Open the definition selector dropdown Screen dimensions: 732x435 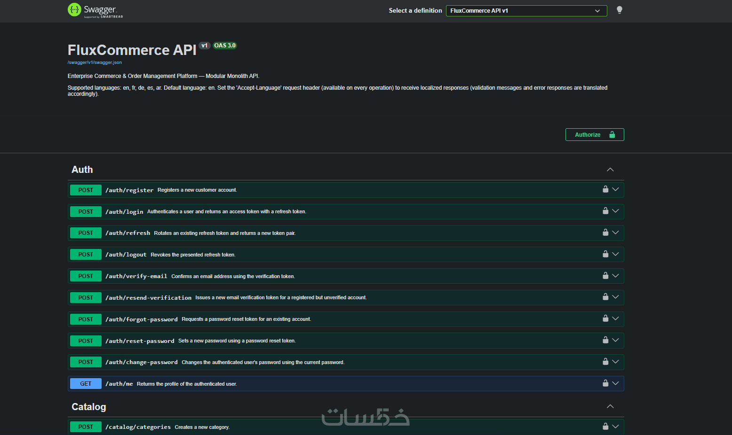coord(526,11)
